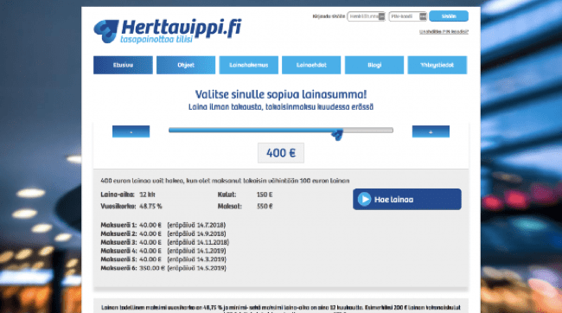Screen dimensions: 562x313
Task: Click the Herttavippi.fi title text
Action: 182,28
